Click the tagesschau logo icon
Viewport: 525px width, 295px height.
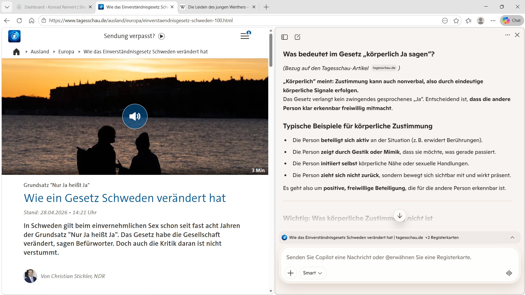pyautogui.click(x=14, y=36)
